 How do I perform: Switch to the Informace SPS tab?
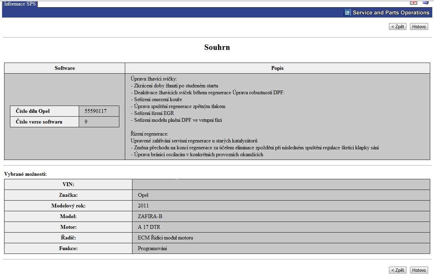coord(20,4)
